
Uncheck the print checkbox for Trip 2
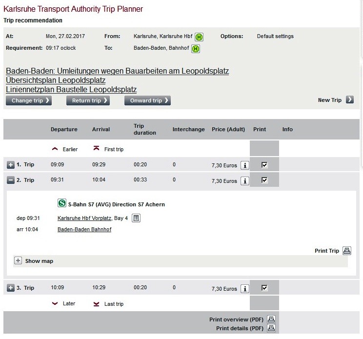(264, 180)
